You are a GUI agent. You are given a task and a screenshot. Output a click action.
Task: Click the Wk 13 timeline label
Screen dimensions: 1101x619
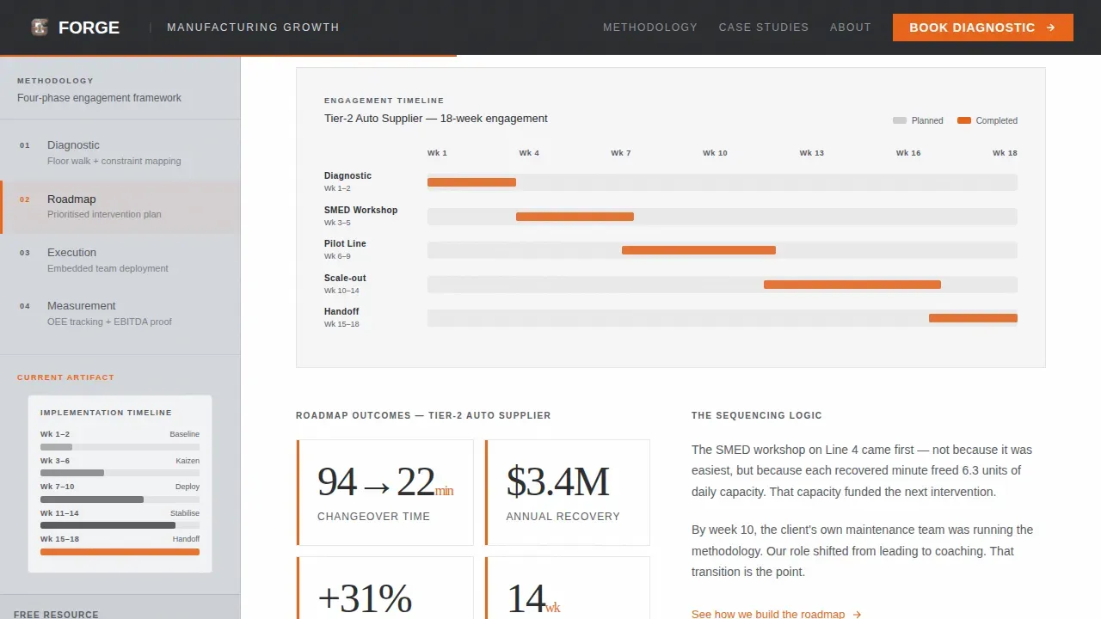tap(811, 153)
